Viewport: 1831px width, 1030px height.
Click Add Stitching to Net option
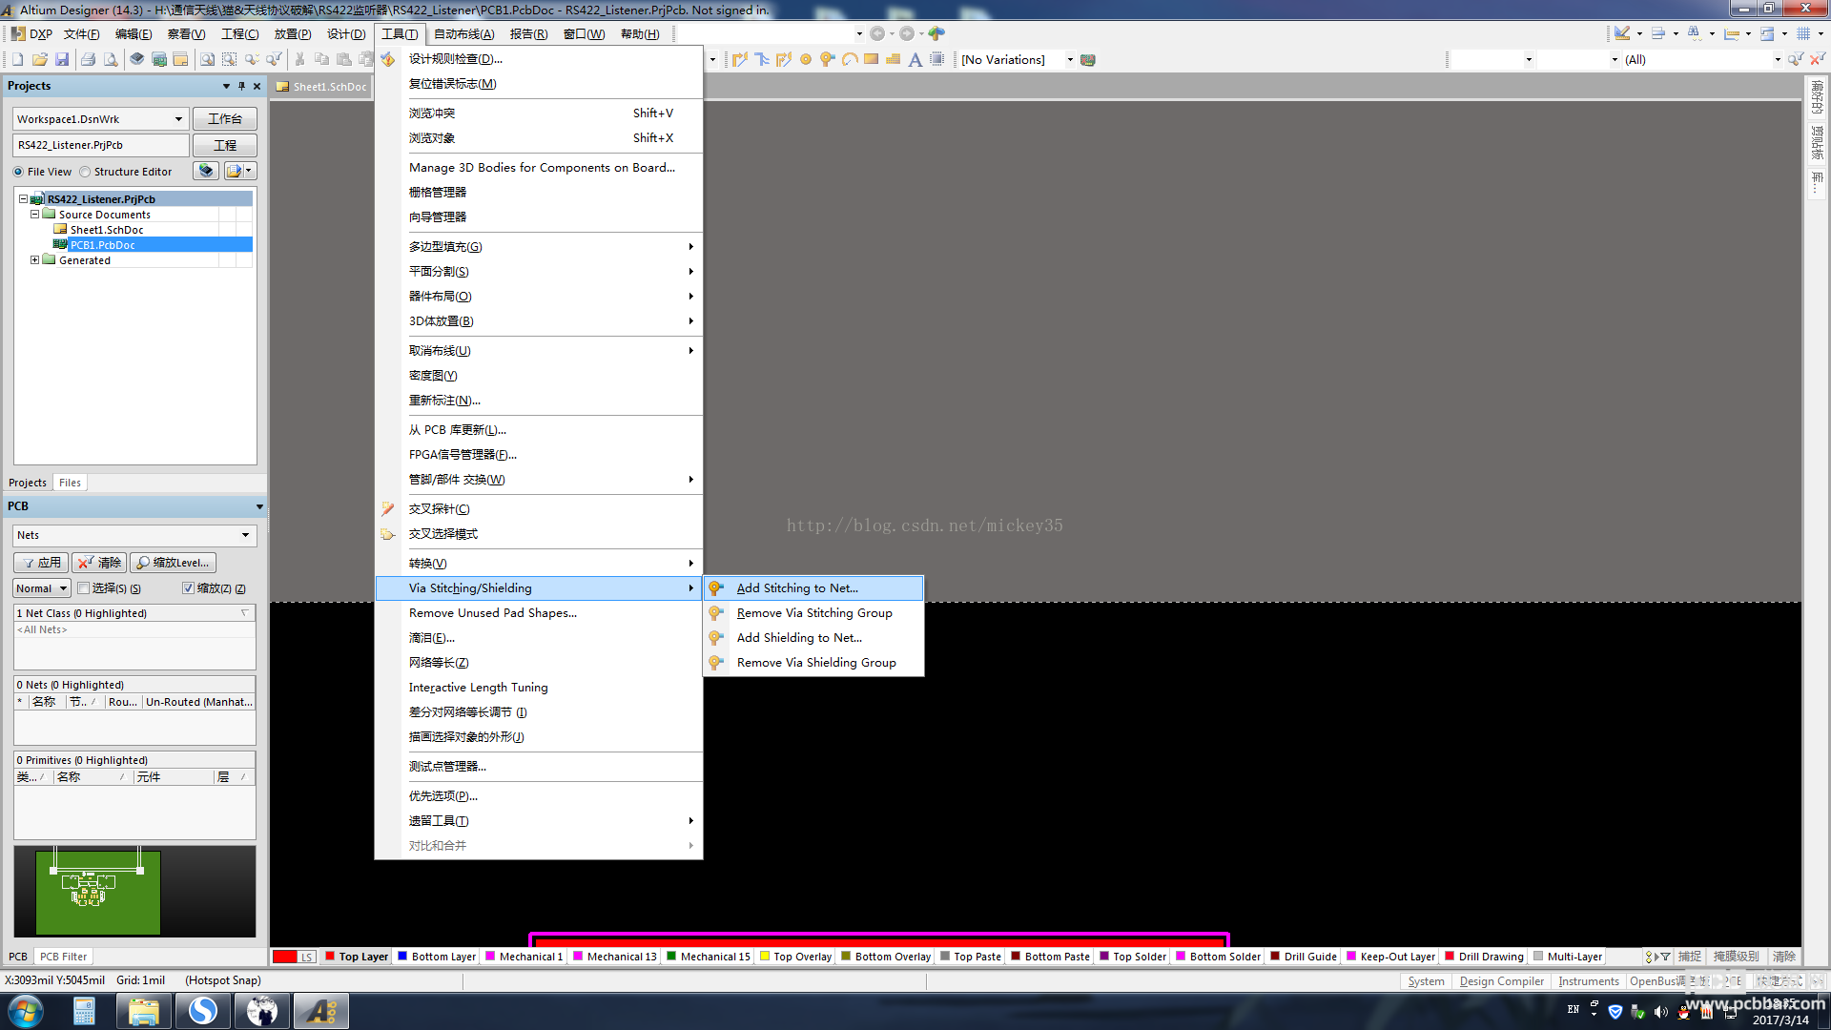tap(797, 587)
